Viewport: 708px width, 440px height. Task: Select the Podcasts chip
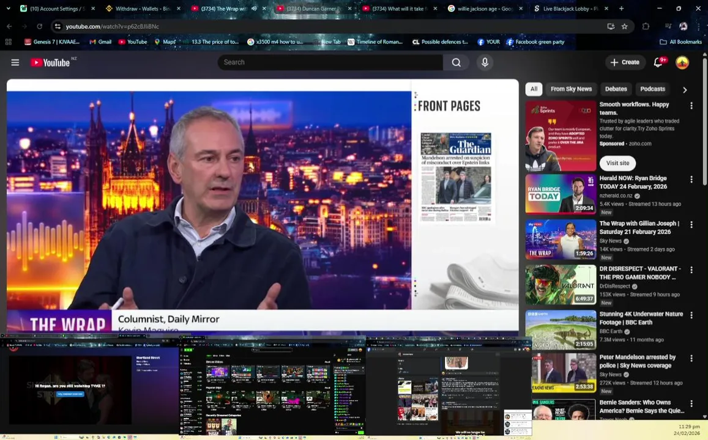(652, 89)
